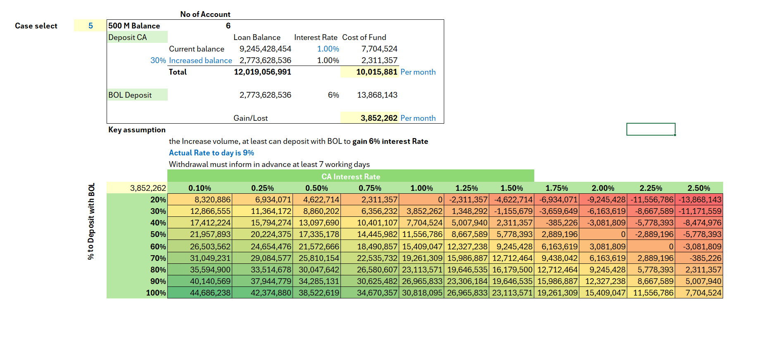Select the 0.50% column header
Screen dimensions: 757x338
tap(317, 188)
